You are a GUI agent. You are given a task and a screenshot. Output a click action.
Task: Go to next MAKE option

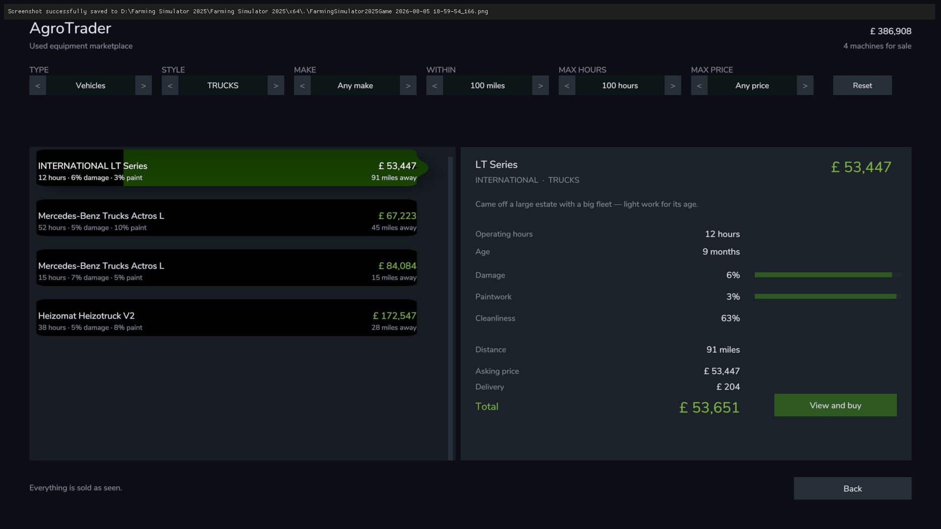coord(408,85)
